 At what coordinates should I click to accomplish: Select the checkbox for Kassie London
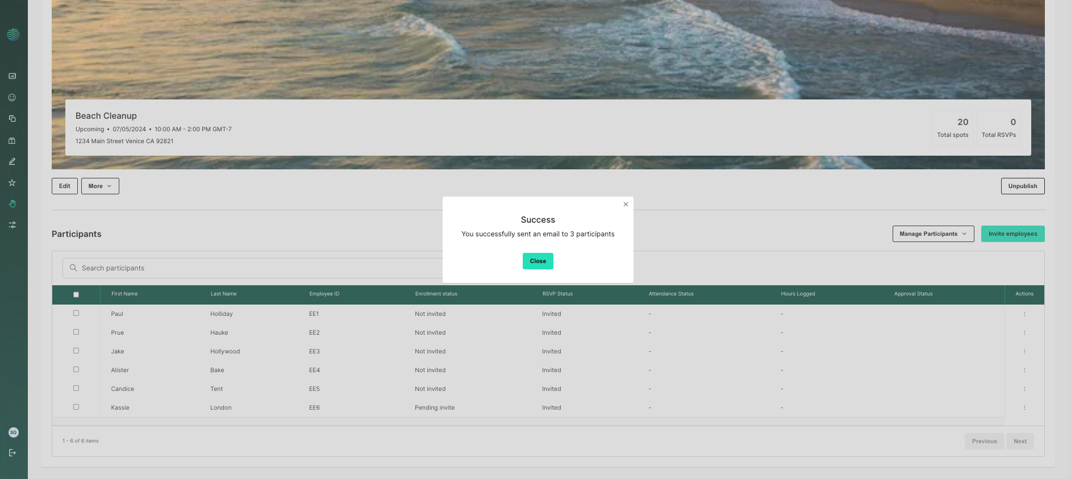[76, 407]
